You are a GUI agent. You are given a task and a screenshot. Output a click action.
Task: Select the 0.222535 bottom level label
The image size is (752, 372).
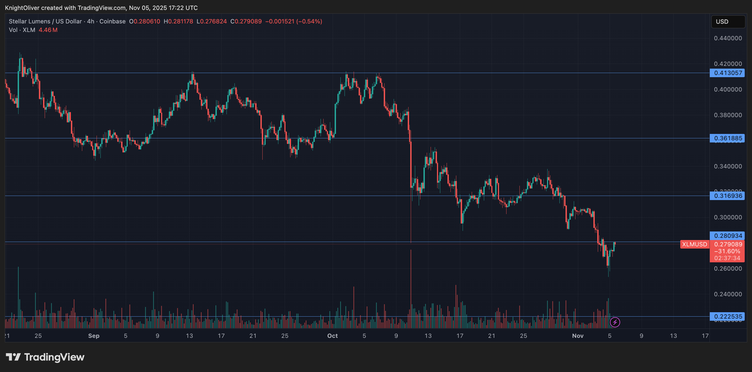tap(727, 316)
